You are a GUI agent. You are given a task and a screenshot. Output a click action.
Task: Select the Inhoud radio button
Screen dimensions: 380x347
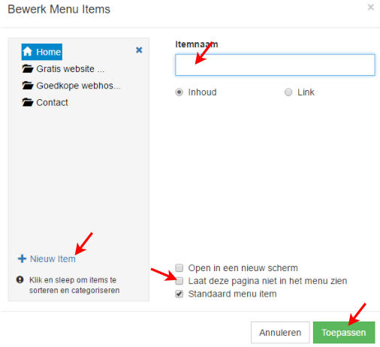pos(179,92)
